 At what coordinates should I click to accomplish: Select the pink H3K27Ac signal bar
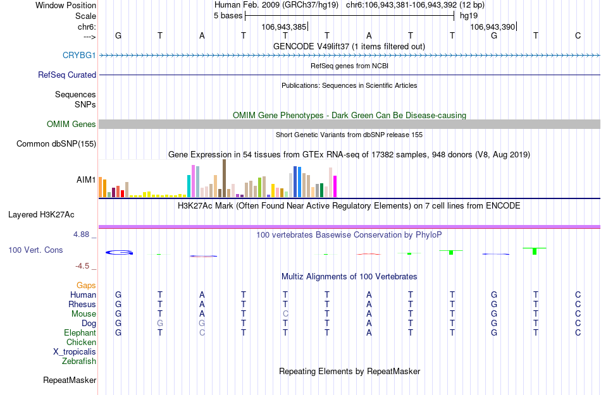point(349,227)
